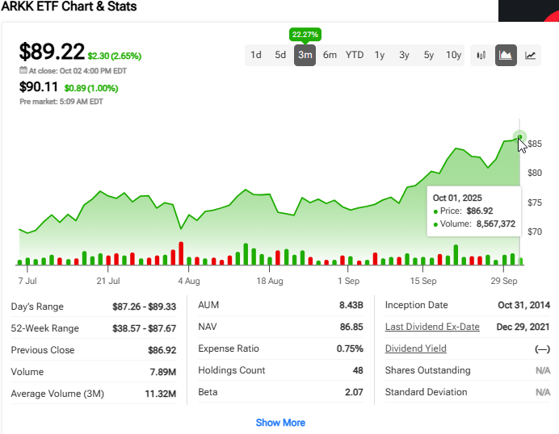This screenshot has width=559, height=434.
Task: Switch to candlestick chart view
Action: 481,55
